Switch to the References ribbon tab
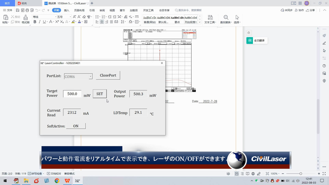This screenshot has height=185, width=329. click(92, 10)
